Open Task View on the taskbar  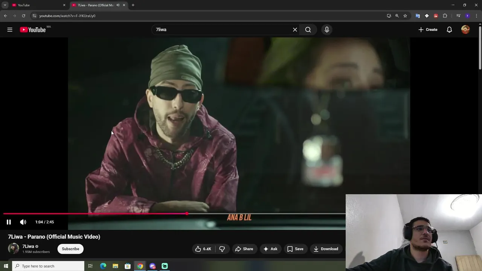tap(90, 266)
